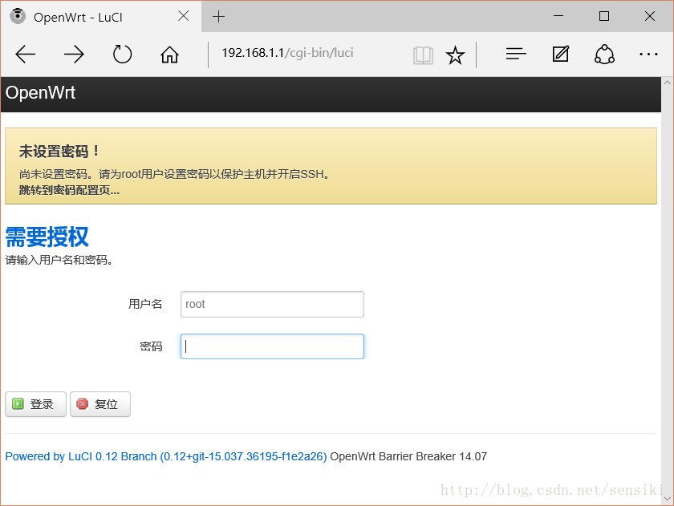Minimize the browser window
The image size is (674, 506).
click(558, 16)
